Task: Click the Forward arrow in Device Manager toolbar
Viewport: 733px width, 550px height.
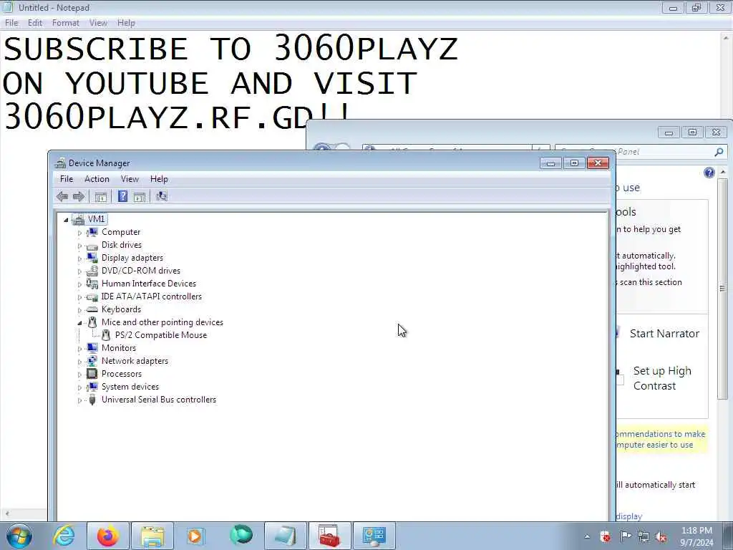Action: 79,196
